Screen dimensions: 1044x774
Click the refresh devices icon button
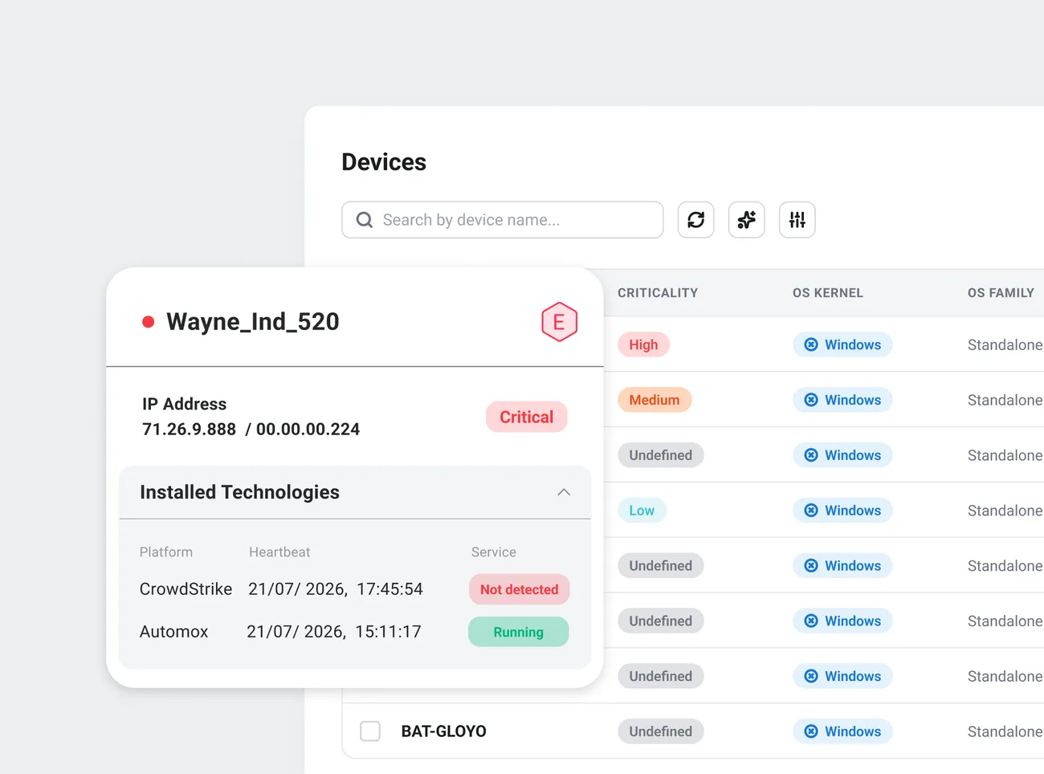(696, 220)
